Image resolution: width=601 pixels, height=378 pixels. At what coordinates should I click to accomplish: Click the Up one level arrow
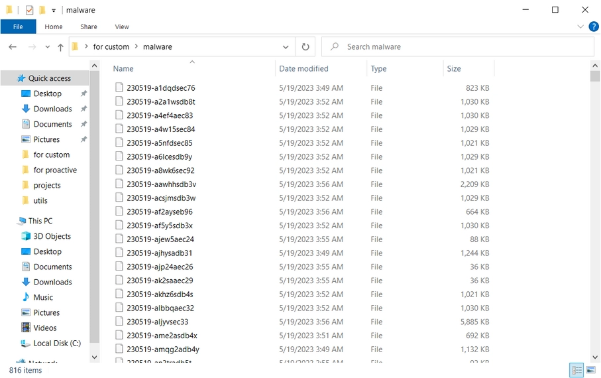pos(60,47)
